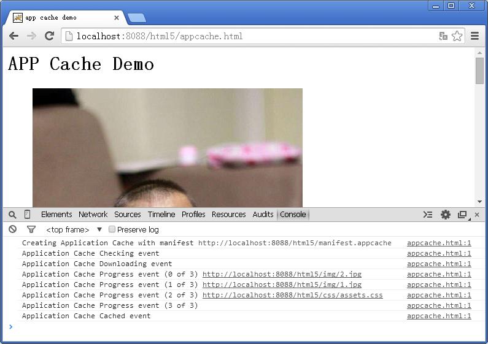Open appcache.html:1 source for Creating Application Cache row
Viewport: 488px width, 344px height.
pos(439,243)
